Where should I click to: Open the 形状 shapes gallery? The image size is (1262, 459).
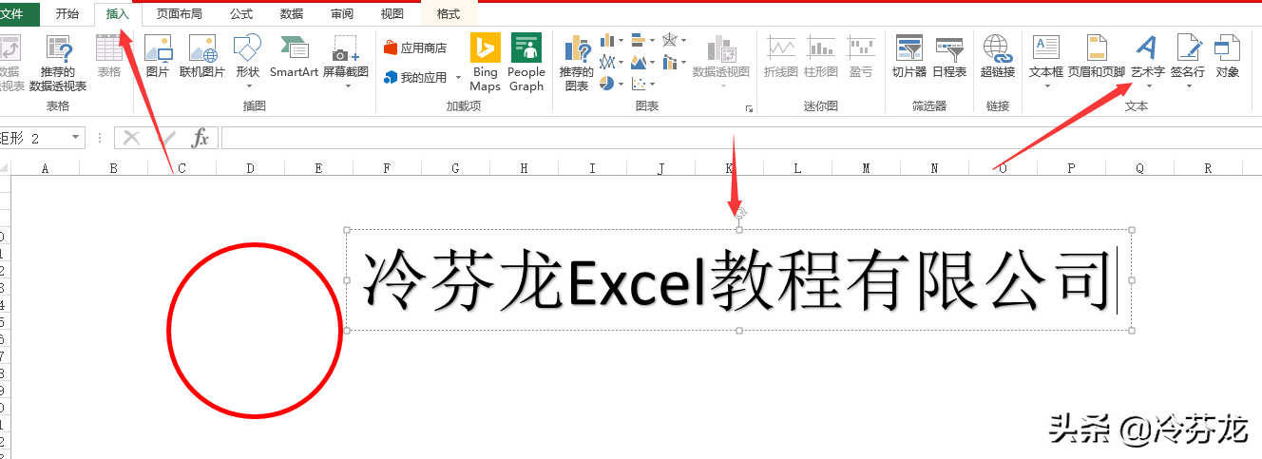(x=247, y=63)
